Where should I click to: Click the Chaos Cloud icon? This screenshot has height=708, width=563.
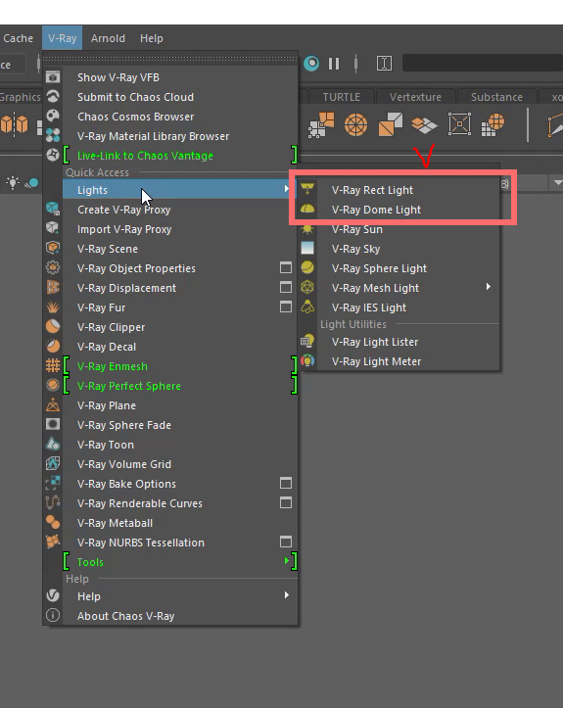(x=53, y=97)
